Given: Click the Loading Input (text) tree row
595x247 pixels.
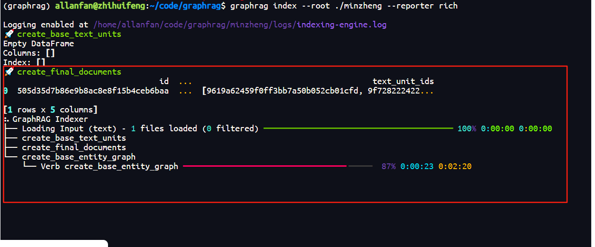Looking at the screenshot, I should coord(140,128).
